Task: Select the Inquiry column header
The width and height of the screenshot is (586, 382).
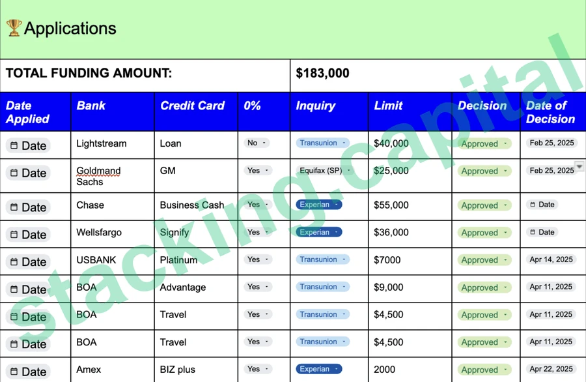Action: click(329, 112)
